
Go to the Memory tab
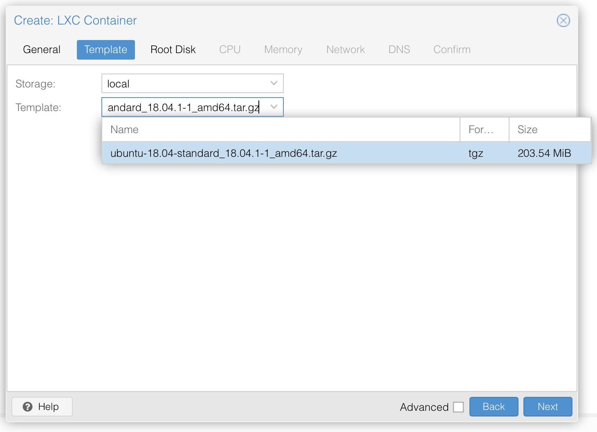[x=283, y=49]
